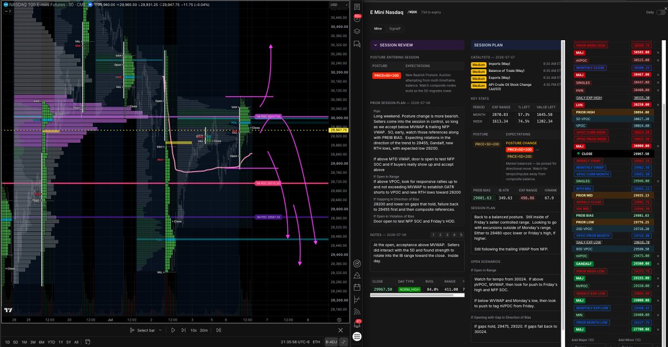Remove the SINGLES 30447.00 level

tap(659, 82)
